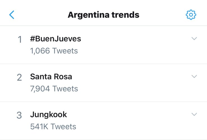Image resolution: width=207 pixels, height=140 pixels.
Task: Select rank number 1 in the list
Action: pyautogui.click(x=20, y=40)
